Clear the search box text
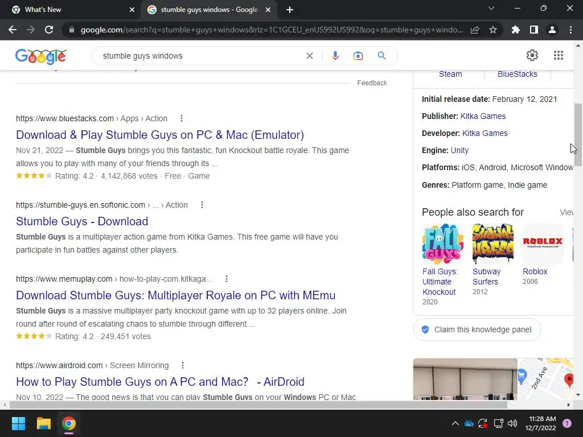 pos(309,56)
